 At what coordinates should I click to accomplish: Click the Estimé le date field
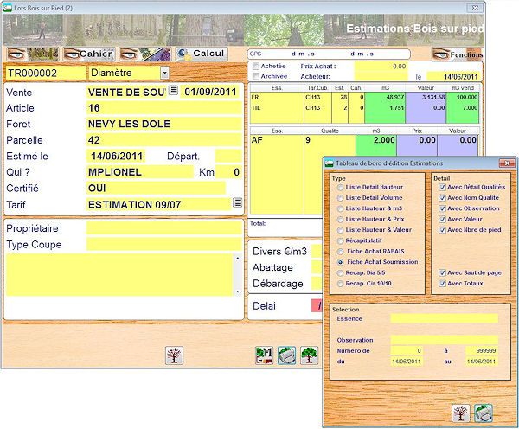click(116, 156)
